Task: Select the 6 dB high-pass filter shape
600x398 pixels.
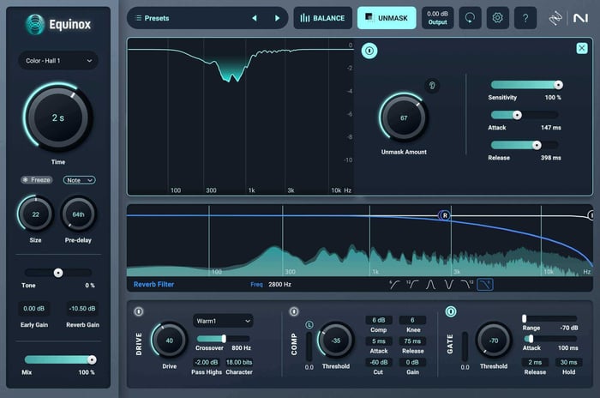Action: [x=394, y=284]
